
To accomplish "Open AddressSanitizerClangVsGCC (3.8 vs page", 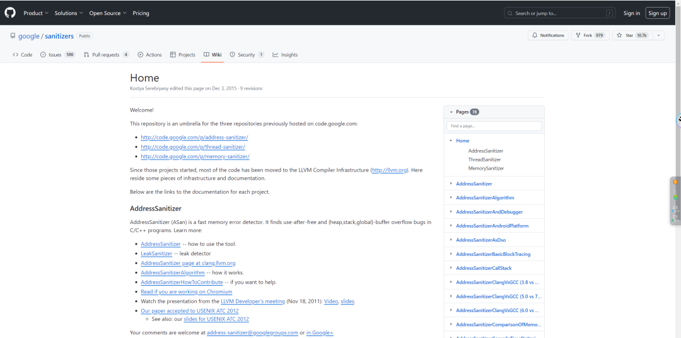I will 499,283.
